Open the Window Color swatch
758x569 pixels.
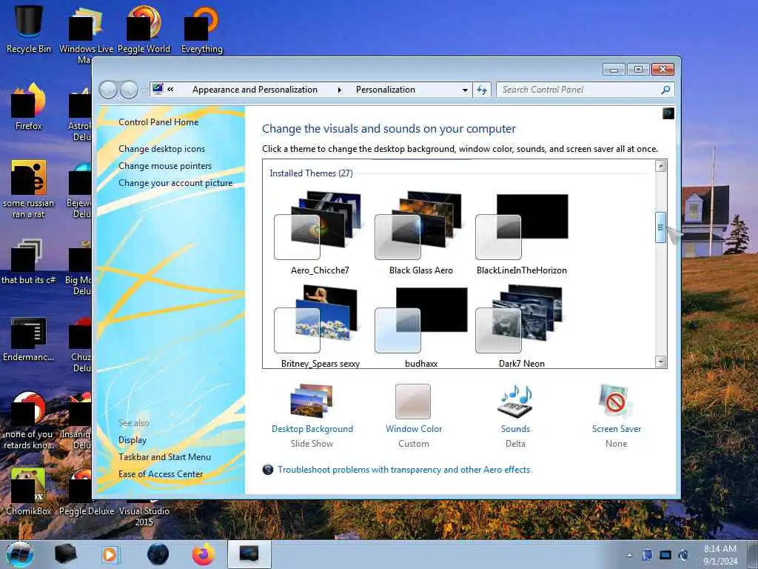[x=413, y=401]
